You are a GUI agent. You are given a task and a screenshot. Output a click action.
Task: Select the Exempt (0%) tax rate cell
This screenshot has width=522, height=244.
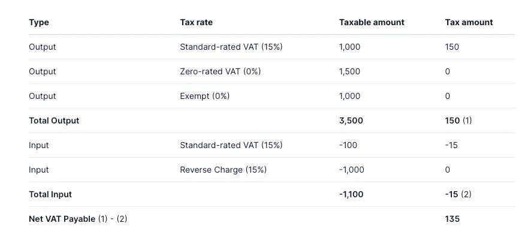click(x=204, y=96)
